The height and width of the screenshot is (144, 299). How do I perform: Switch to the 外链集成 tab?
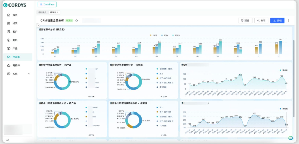pyautogui.click(x=42, y=12)
